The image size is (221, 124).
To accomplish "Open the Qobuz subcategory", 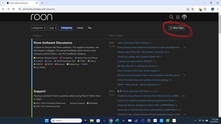I will click(x=92, y=61).
